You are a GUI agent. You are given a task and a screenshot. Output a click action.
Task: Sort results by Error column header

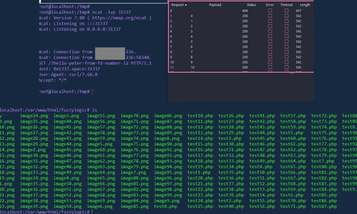pyautogui.click(x=270, y=5)
